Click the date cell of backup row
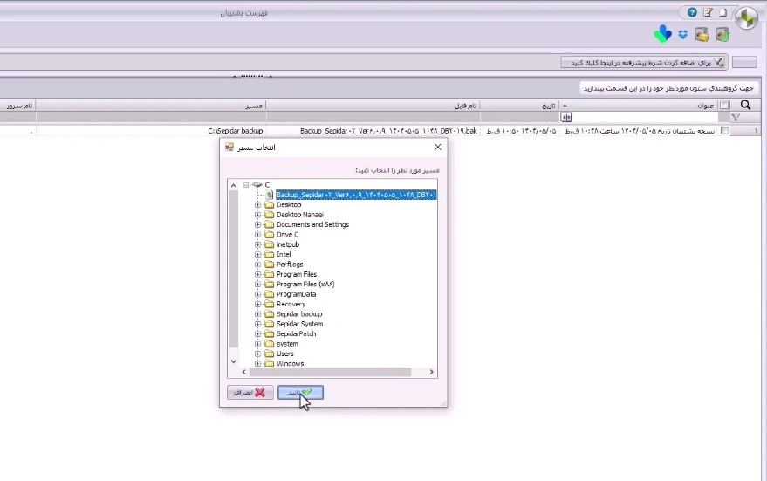The height and width of the screenshot is (481, 767). coord(519,131)
